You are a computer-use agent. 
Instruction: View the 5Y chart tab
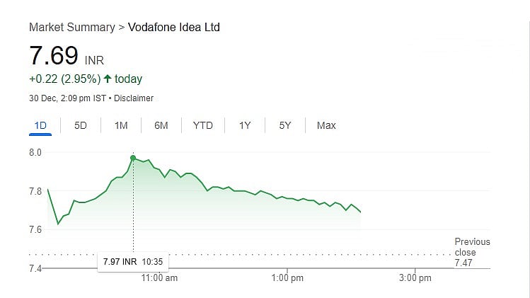[285, 126]
